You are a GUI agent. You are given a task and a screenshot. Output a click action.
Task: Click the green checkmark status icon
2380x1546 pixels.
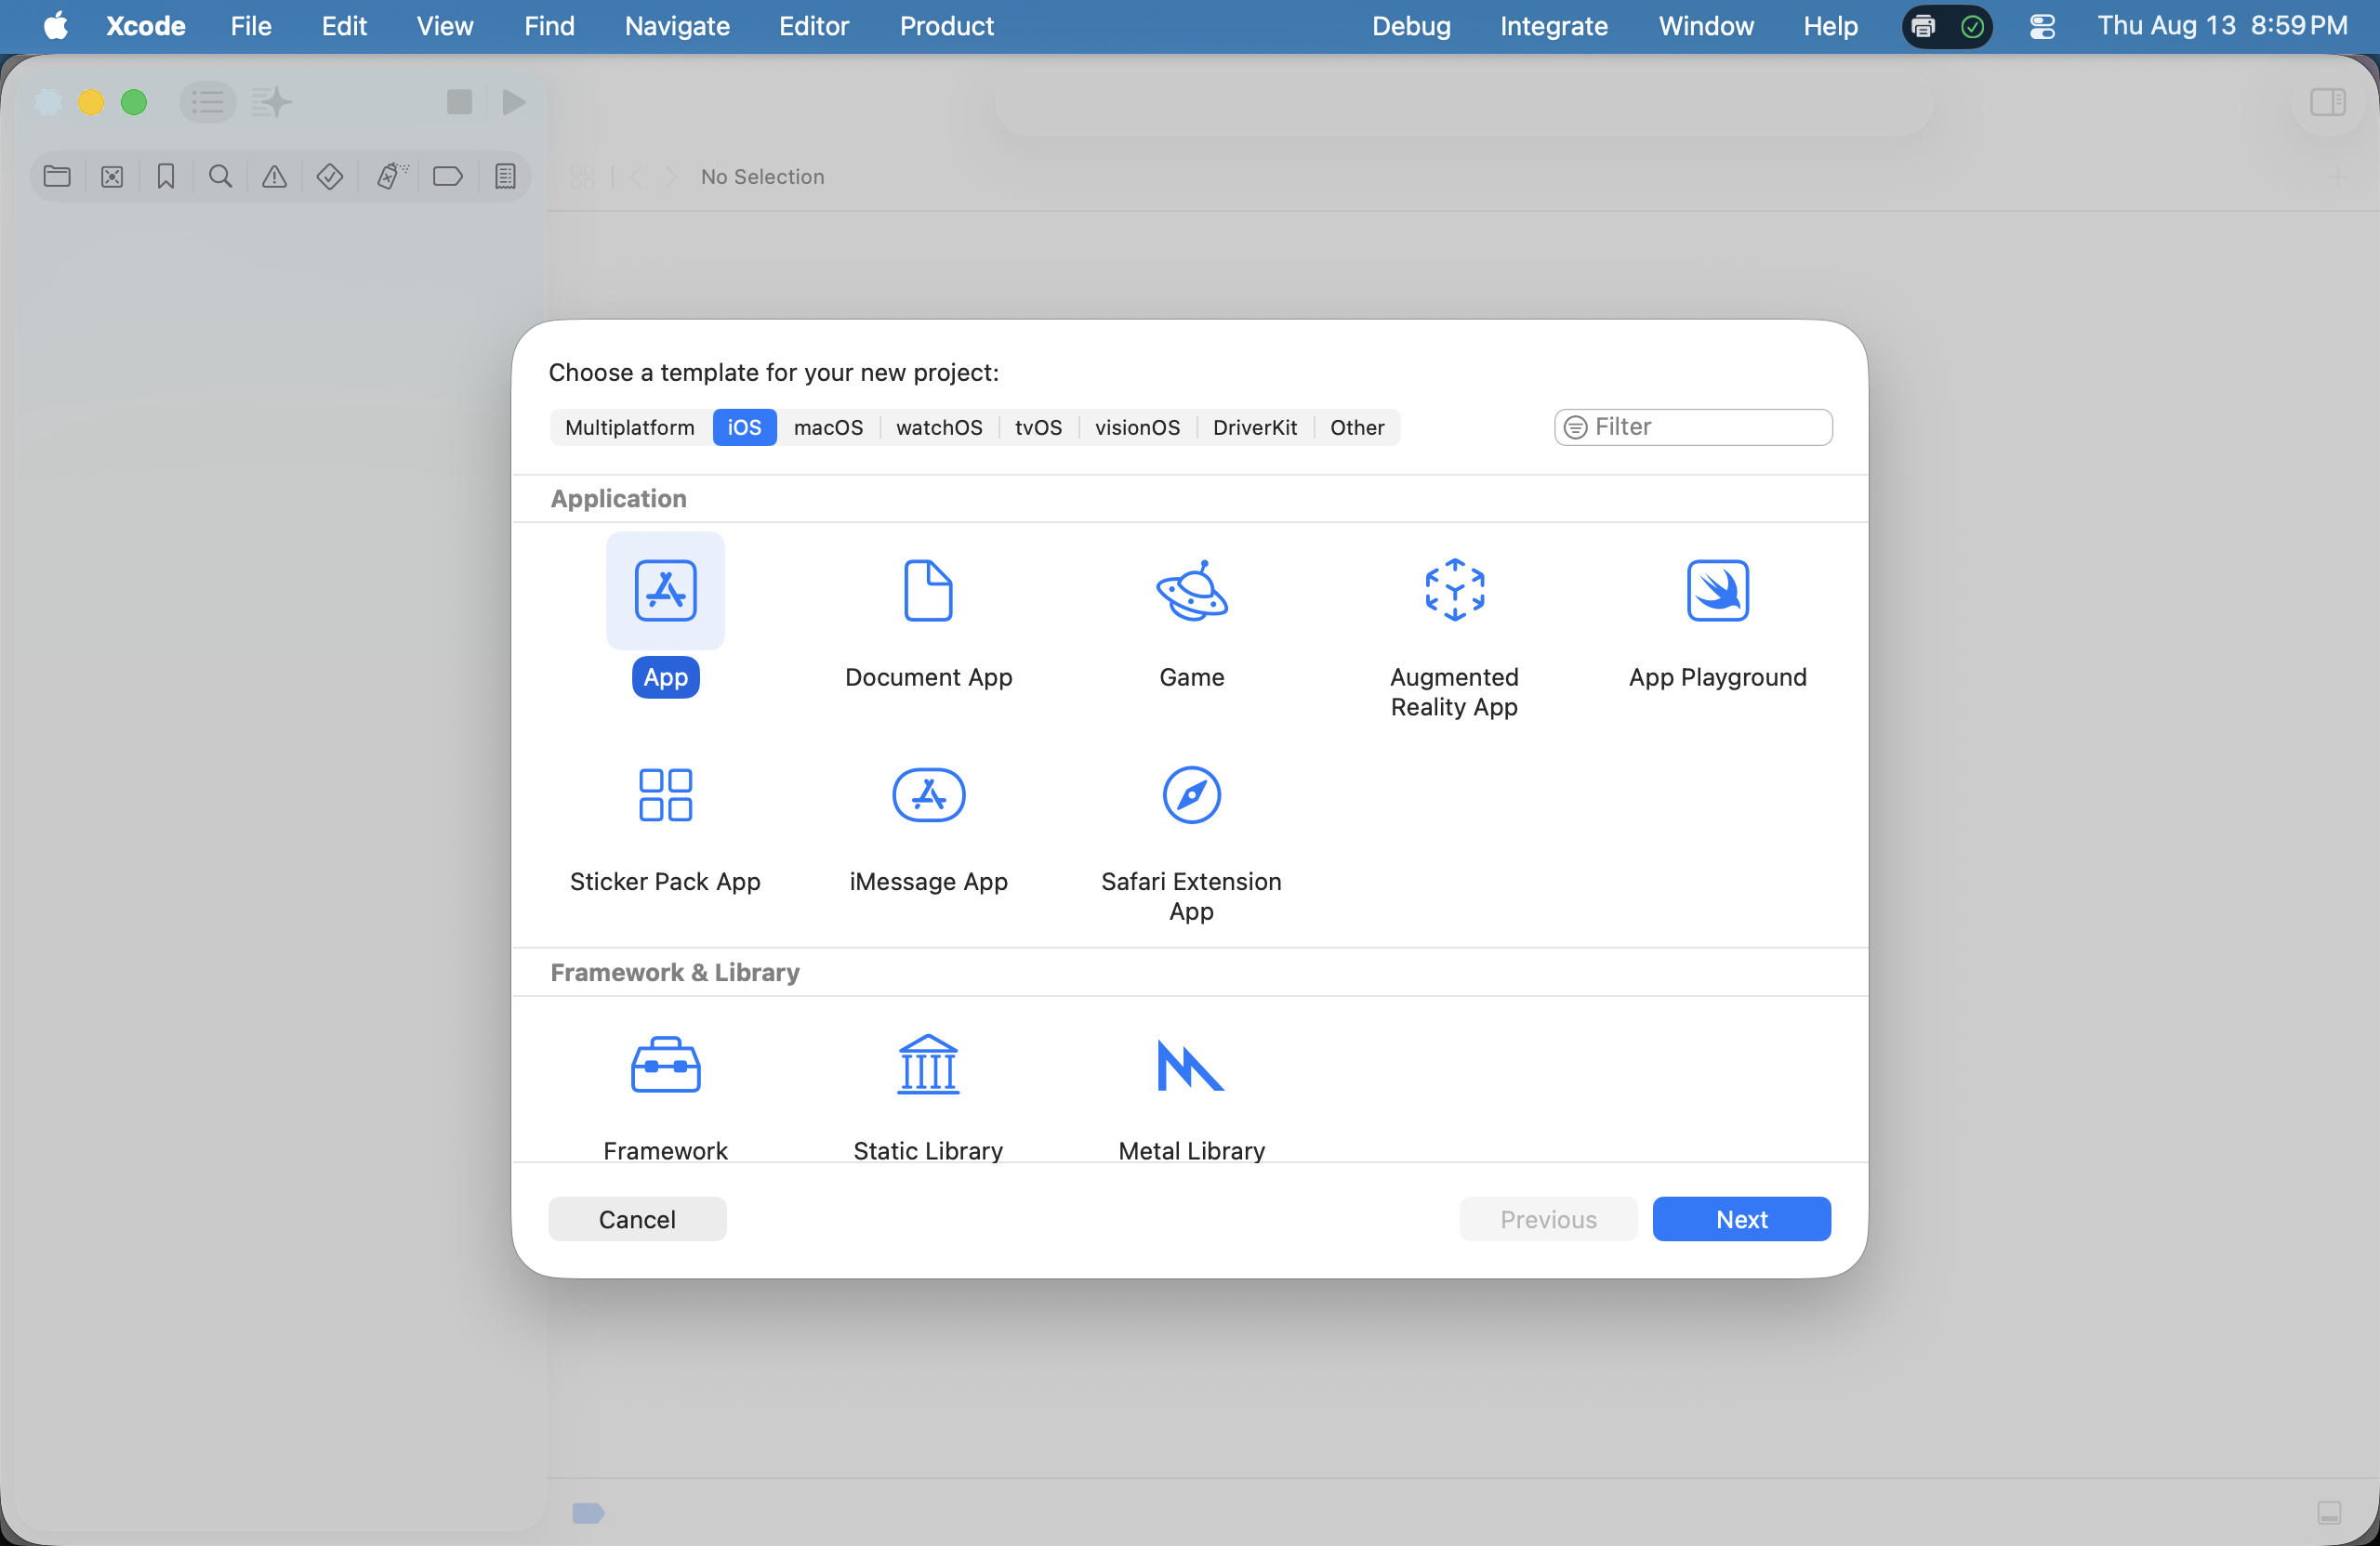(x=1972, y=26)
